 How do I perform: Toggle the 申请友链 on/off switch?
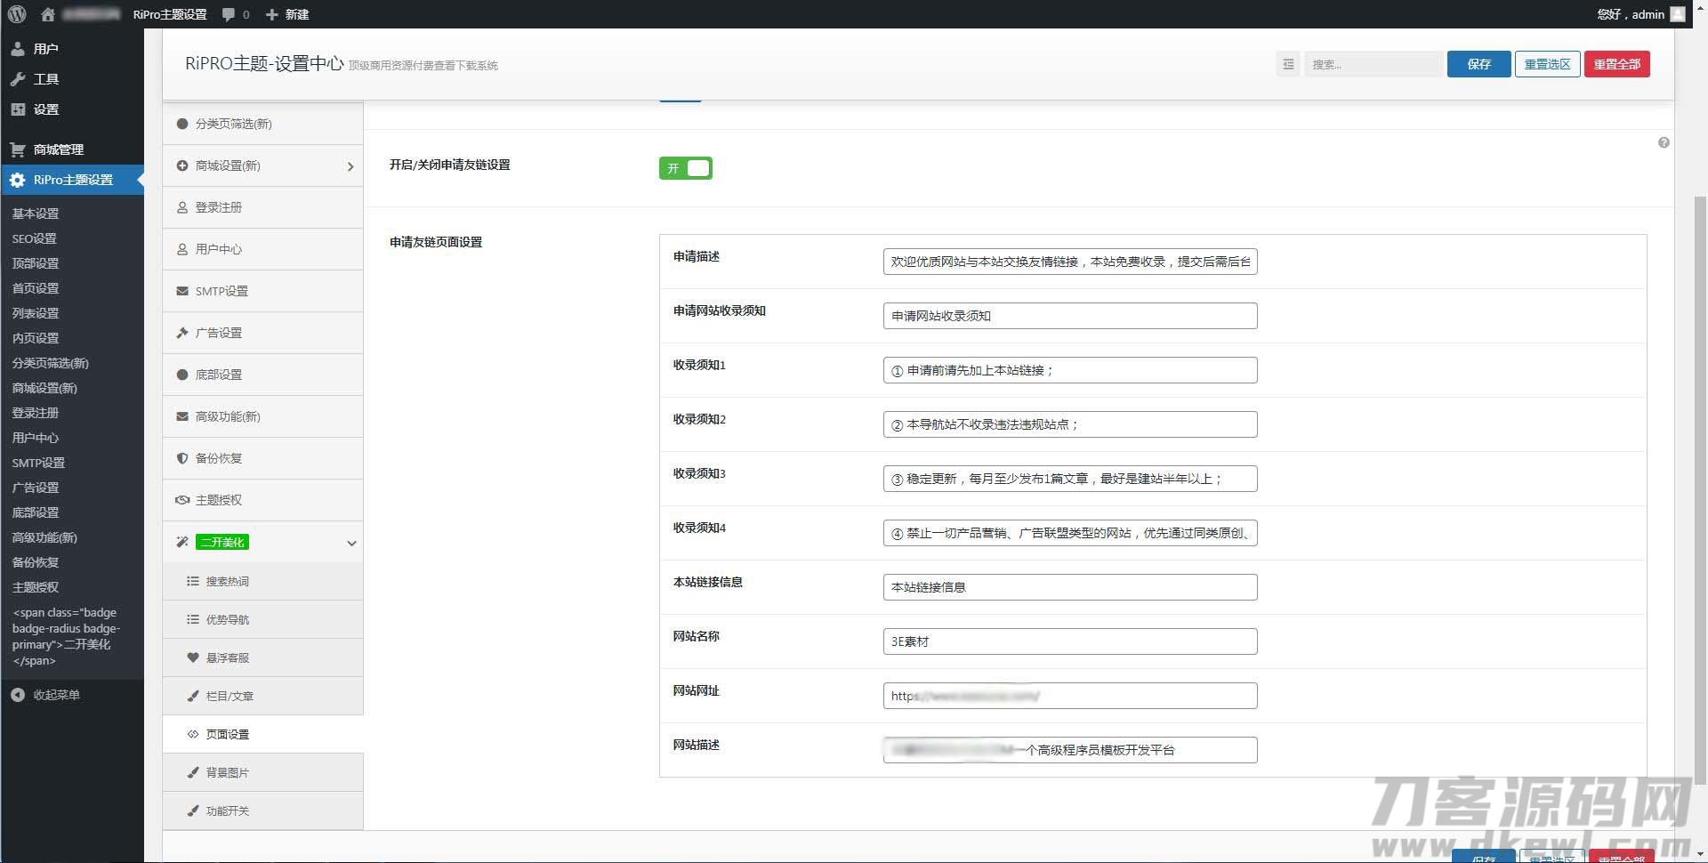[x=685, y=168]
